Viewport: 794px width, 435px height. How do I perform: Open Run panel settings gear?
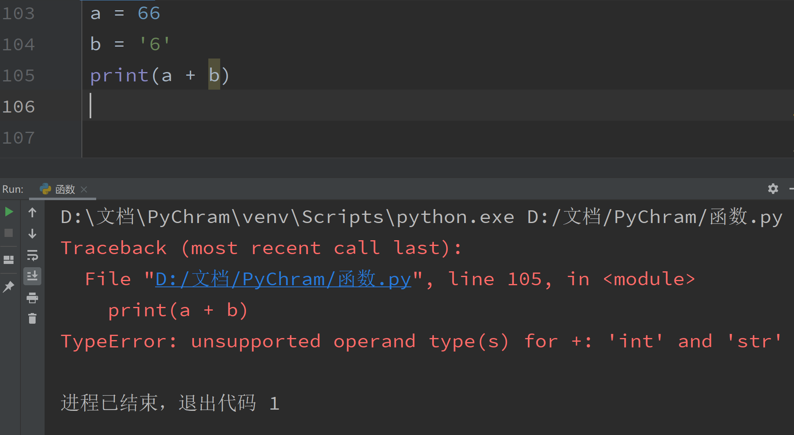point(773,189)
